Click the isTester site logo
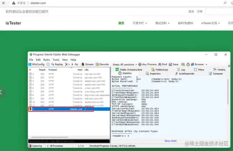Viewport: 233px width, 151px height. pos(13,23)
